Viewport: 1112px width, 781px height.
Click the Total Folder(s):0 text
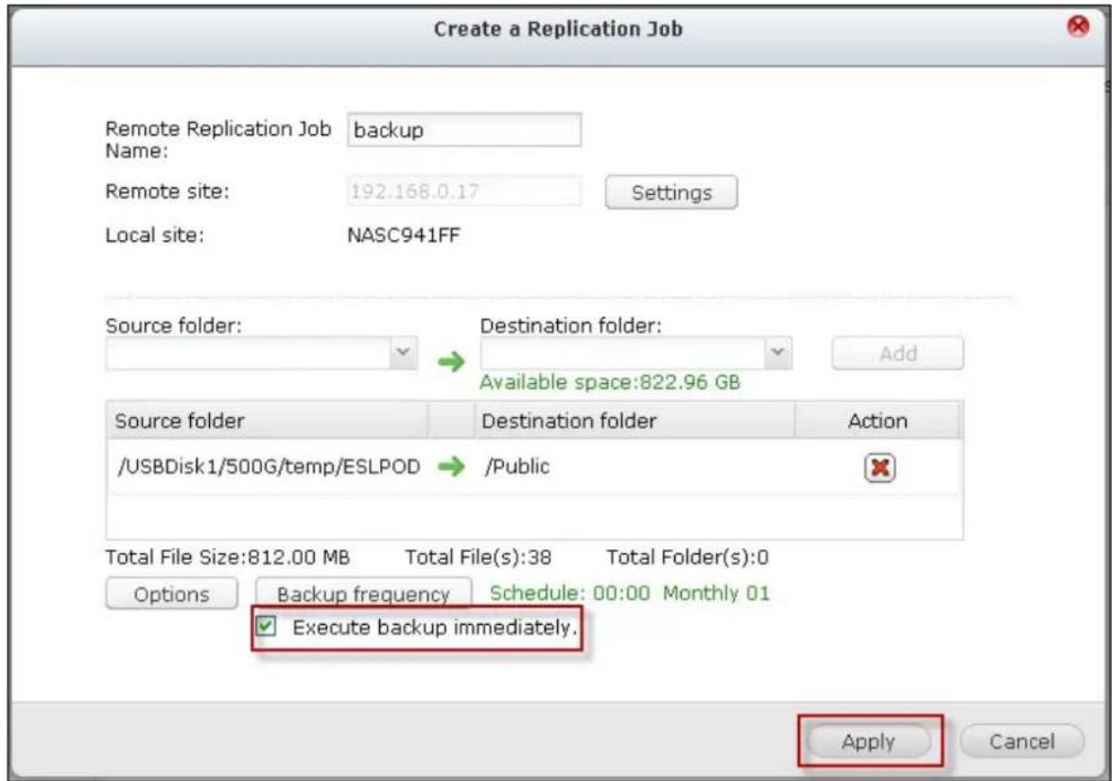(x=687, y=557)
